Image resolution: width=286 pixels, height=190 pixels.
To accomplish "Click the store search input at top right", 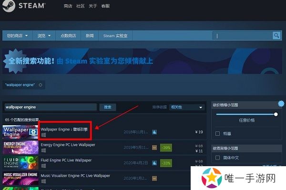I will click(243, 36).
